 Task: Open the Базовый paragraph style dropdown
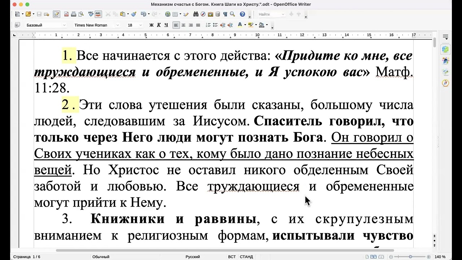point(64,25)
